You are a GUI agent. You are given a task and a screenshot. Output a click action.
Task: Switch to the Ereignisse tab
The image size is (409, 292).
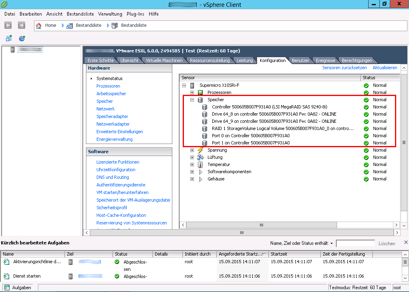(325, 60)
